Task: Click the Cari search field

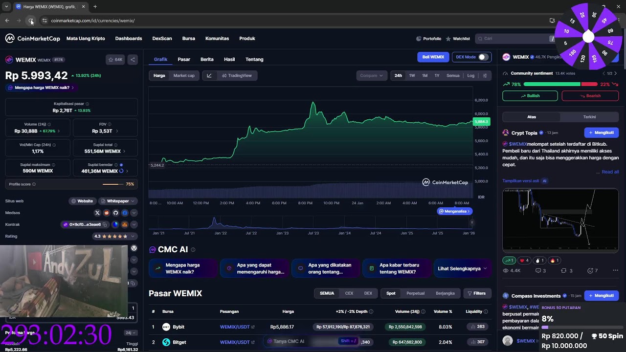Action: [514, 39]
